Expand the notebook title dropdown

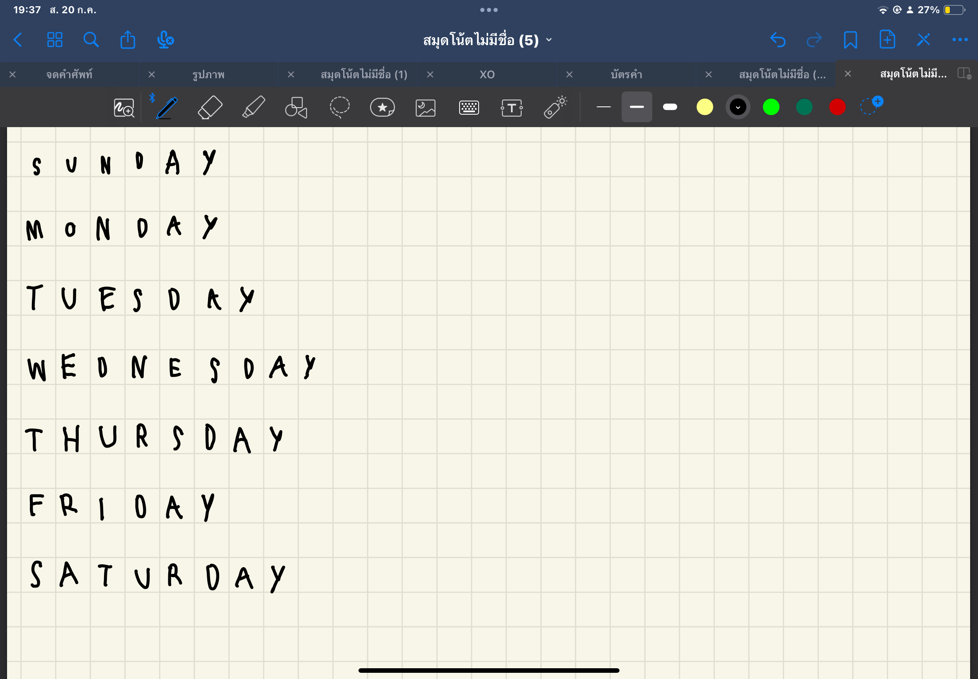(549, 40)
